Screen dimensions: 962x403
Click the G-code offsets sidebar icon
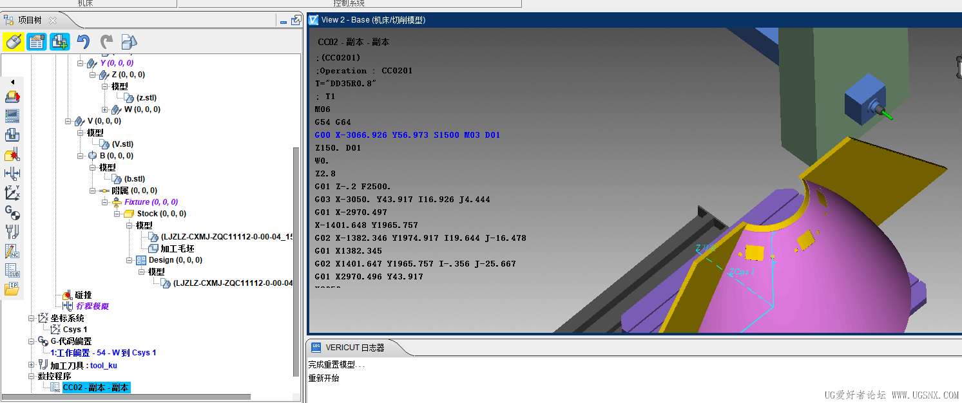(12, 212)
